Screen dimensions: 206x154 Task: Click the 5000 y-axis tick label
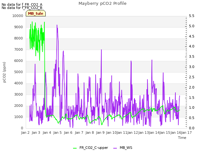tap(19, 72)
